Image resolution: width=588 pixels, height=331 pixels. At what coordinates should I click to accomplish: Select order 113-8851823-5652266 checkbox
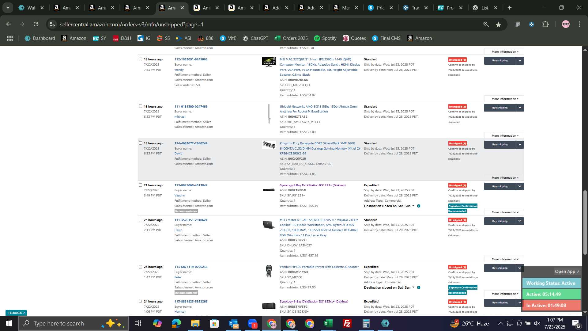pyautogui.click(x=140, y=301)
